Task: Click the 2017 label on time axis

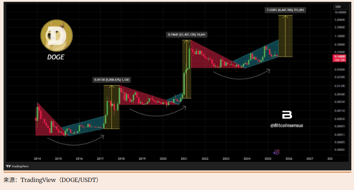Action: pyautogui.click(x=100, y=159)
